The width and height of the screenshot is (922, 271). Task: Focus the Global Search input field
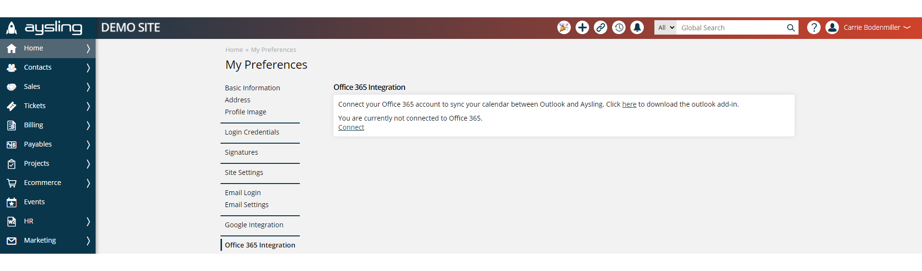(x=730, y=28)
